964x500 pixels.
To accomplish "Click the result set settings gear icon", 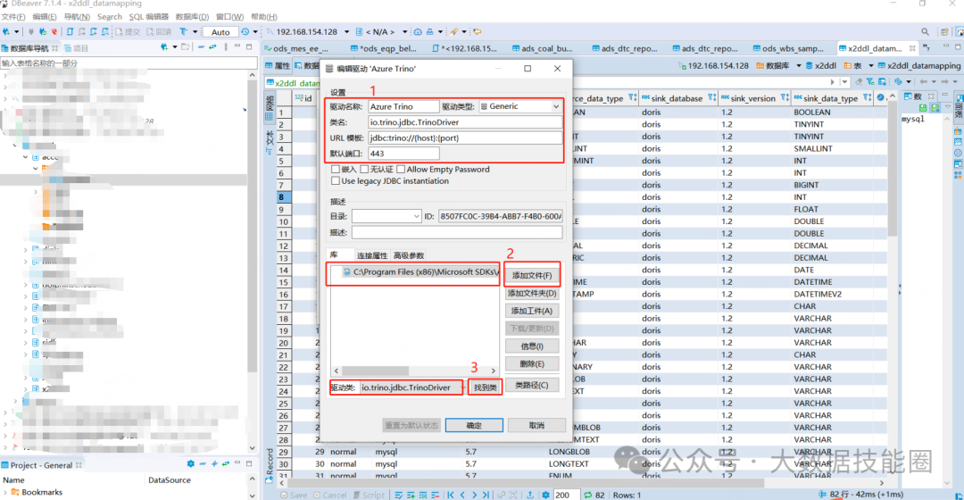I will coord(545,495).
